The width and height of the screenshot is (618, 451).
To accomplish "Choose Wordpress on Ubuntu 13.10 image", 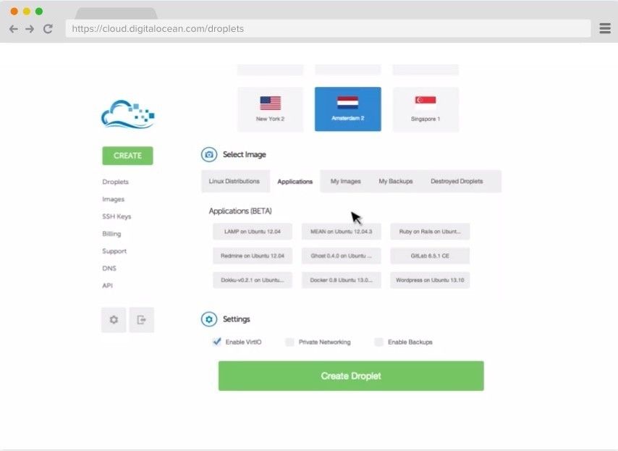I will 430,280.
